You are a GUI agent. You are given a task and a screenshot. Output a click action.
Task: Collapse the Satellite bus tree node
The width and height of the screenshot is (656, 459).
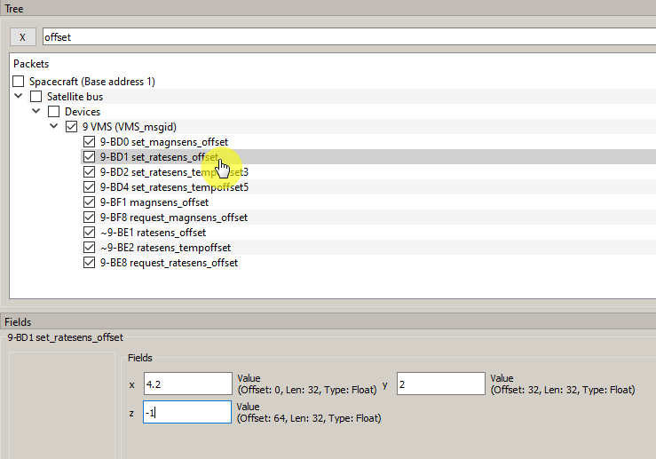pyautogui.click(x=20, y=97)
